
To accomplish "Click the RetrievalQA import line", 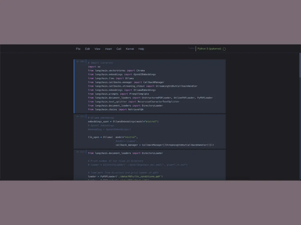I will pos(116,110).
